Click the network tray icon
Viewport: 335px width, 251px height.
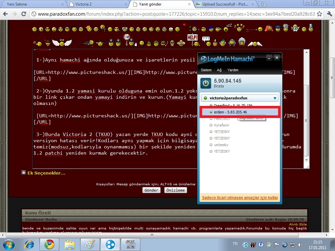292,245
